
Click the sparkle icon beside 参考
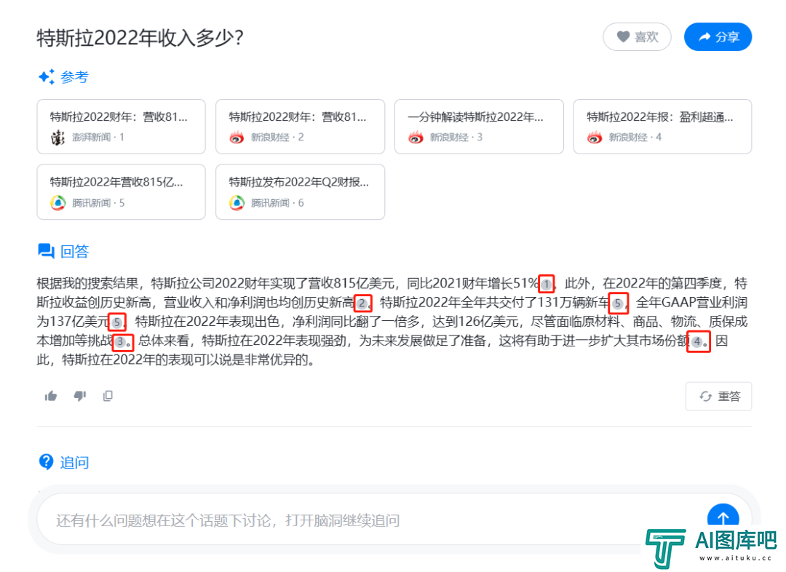(x=47, y=76)
